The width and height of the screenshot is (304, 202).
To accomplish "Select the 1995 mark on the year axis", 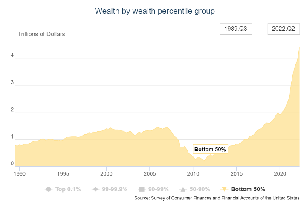I will 63,174.
